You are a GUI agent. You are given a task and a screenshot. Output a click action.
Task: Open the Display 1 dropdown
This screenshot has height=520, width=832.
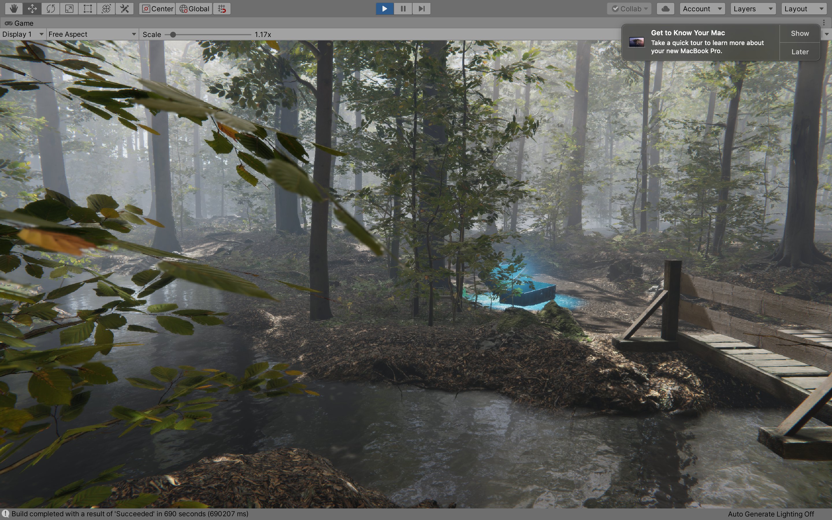23,34
